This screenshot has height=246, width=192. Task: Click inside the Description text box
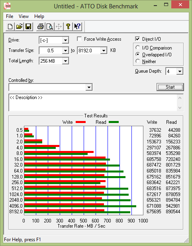tap(93, 103)
